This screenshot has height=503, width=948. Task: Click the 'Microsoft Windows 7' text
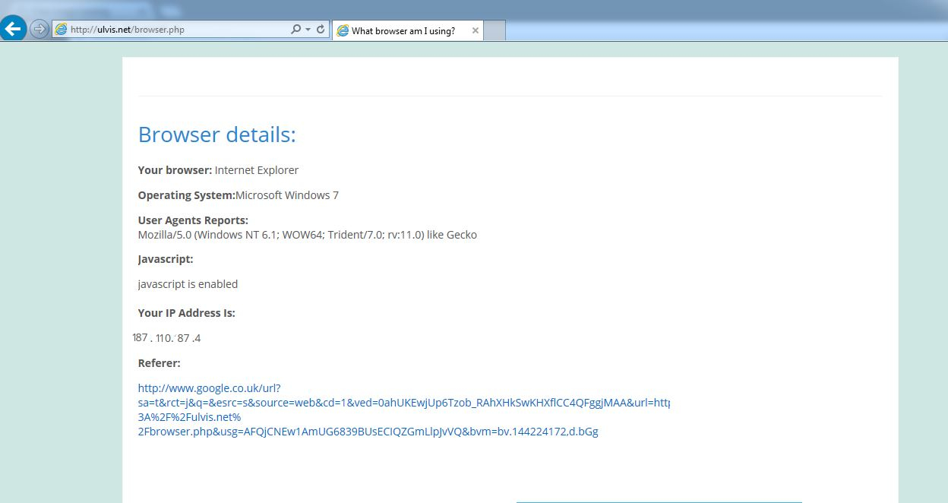pos(287,195)
